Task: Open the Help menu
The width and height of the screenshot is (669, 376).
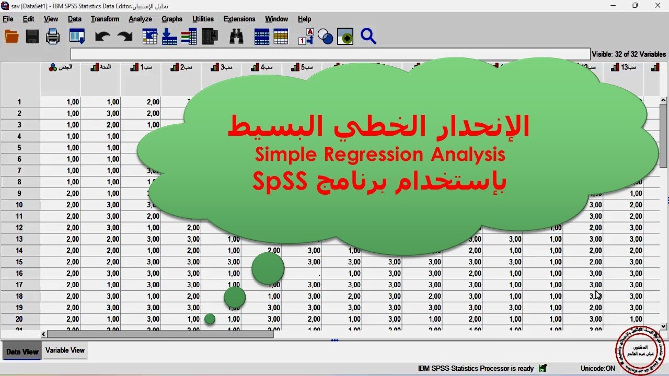Action: coord(304,19)
